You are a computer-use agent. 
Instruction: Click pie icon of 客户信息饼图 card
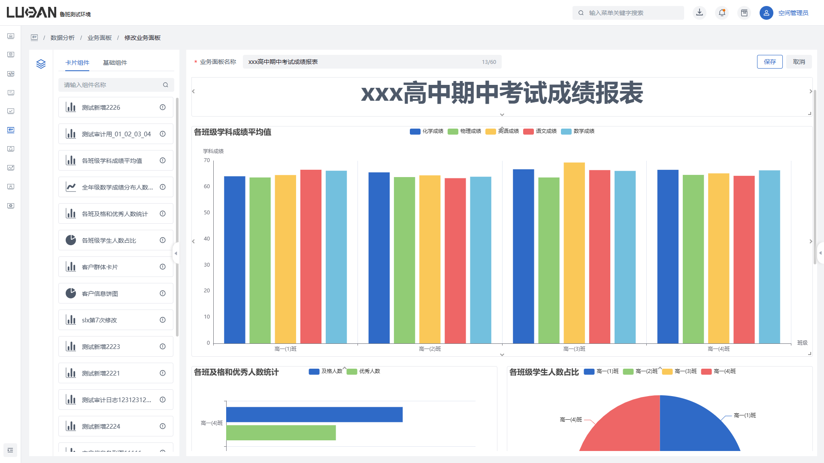(x=71, y=293)
